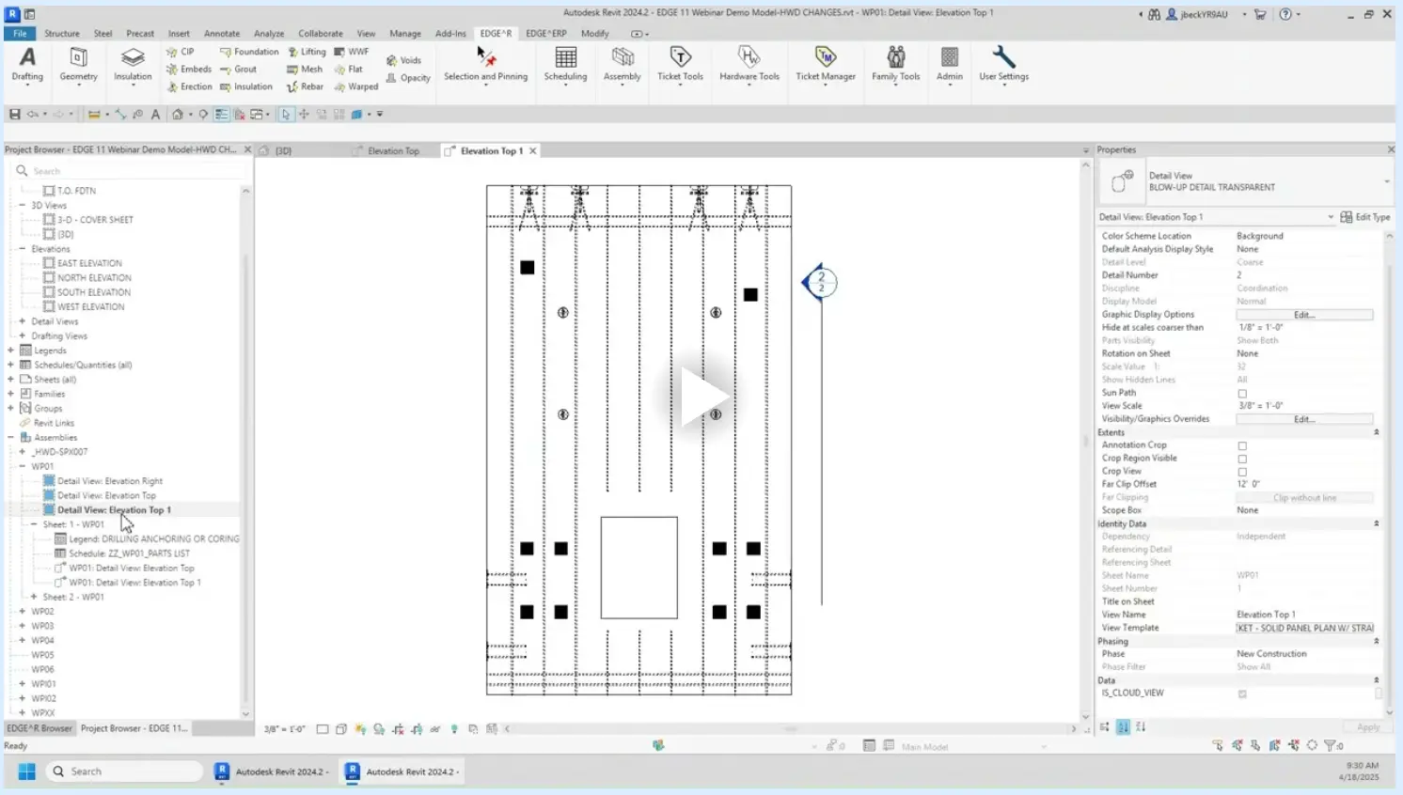The width and height of the screenshot is (1403, 795).
Task: Edit Visibility/Graphics Overrides
Action: click(1304, 419)
